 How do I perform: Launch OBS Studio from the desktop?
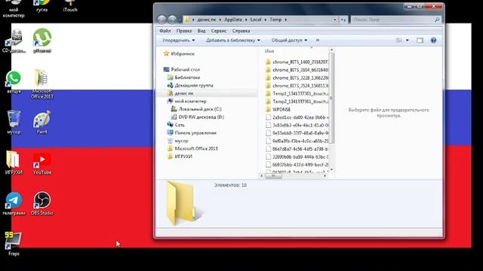tap(42, 202)
